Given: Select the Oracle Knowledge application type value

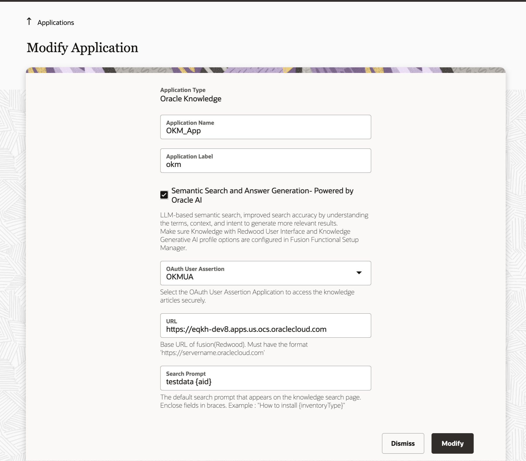Looking at the screenshot, I should pyautogui.click(x=191, y=99).
